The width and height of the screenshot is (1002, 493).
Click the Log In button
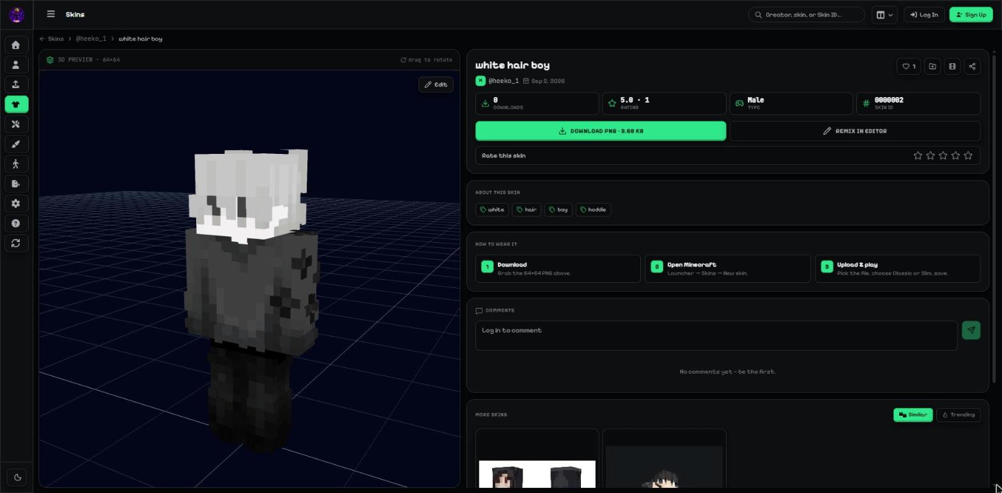(924, 15)
